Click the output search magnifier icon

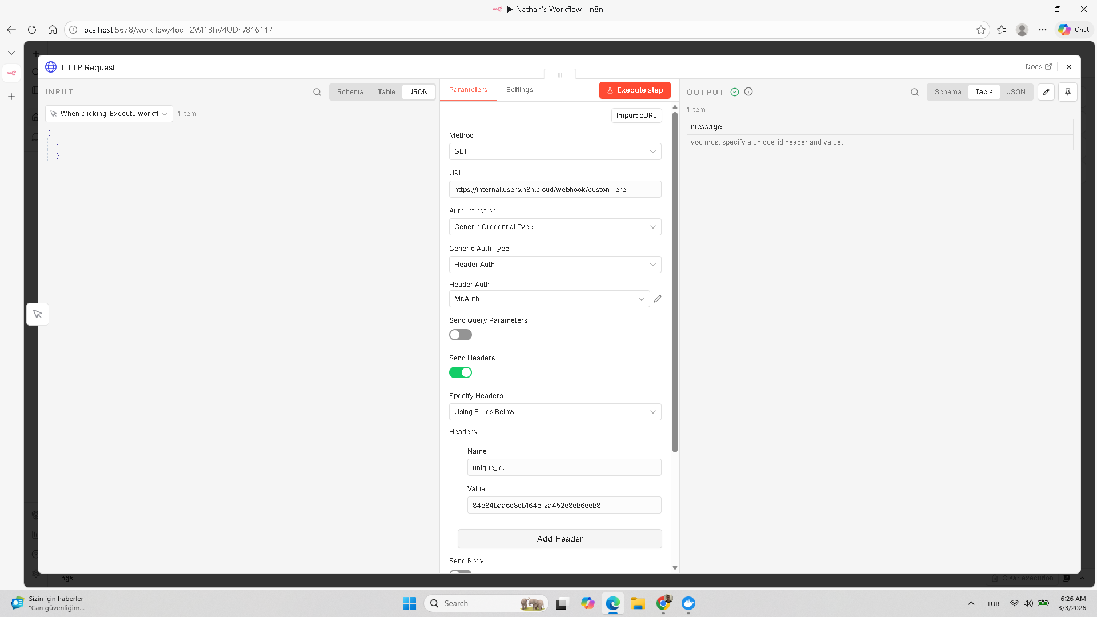pyautogui.click(x=915, y=92)
